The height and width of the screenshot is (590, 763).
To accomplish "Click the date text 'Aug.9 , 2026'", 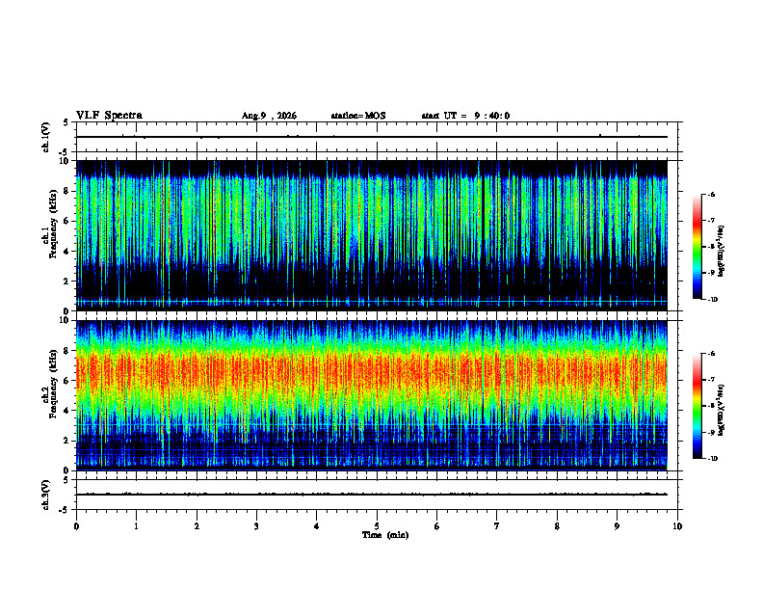I will point(269,116).
